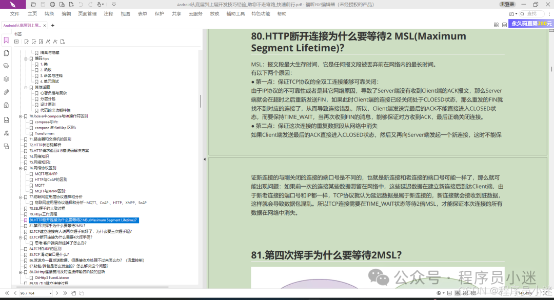Open the 主页 tab

click(x=32, y=14)
